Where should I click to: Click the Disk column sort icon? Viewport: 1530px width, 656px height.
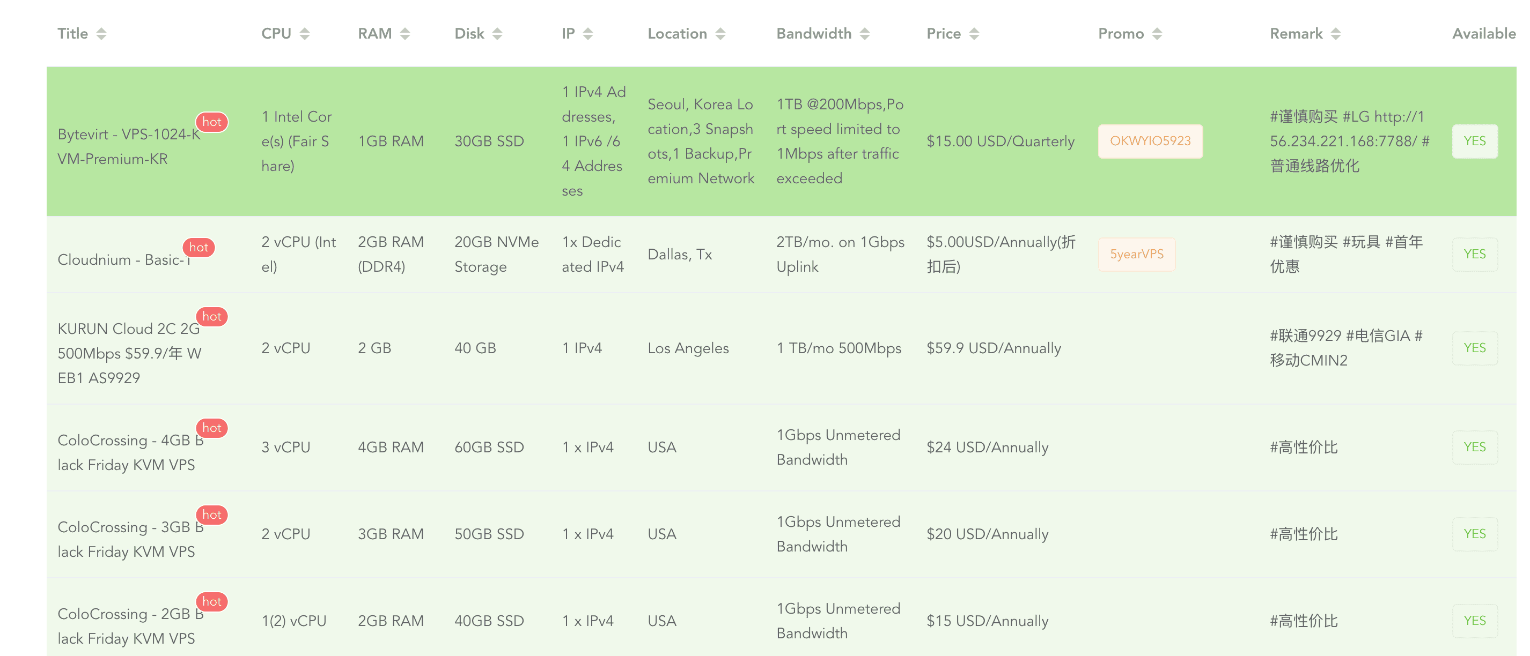pos(498,34)
